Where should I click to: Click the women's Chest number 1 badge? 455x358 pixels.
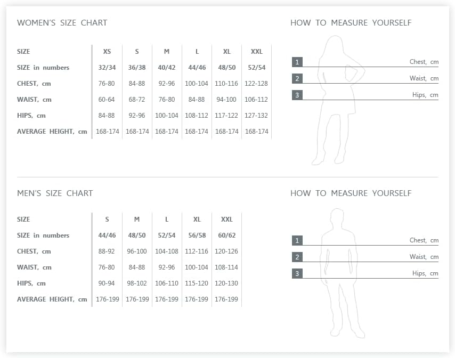pyautogui.click(x=297, y=62)
